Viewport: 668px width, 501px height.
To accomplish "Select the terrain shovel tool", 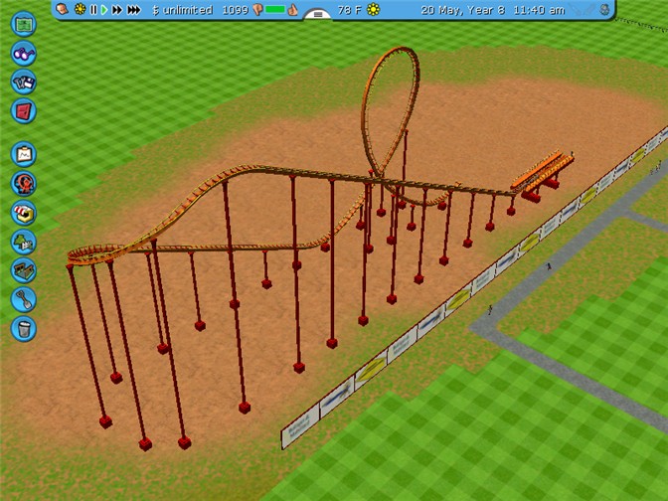I will (x=24, y=299).
